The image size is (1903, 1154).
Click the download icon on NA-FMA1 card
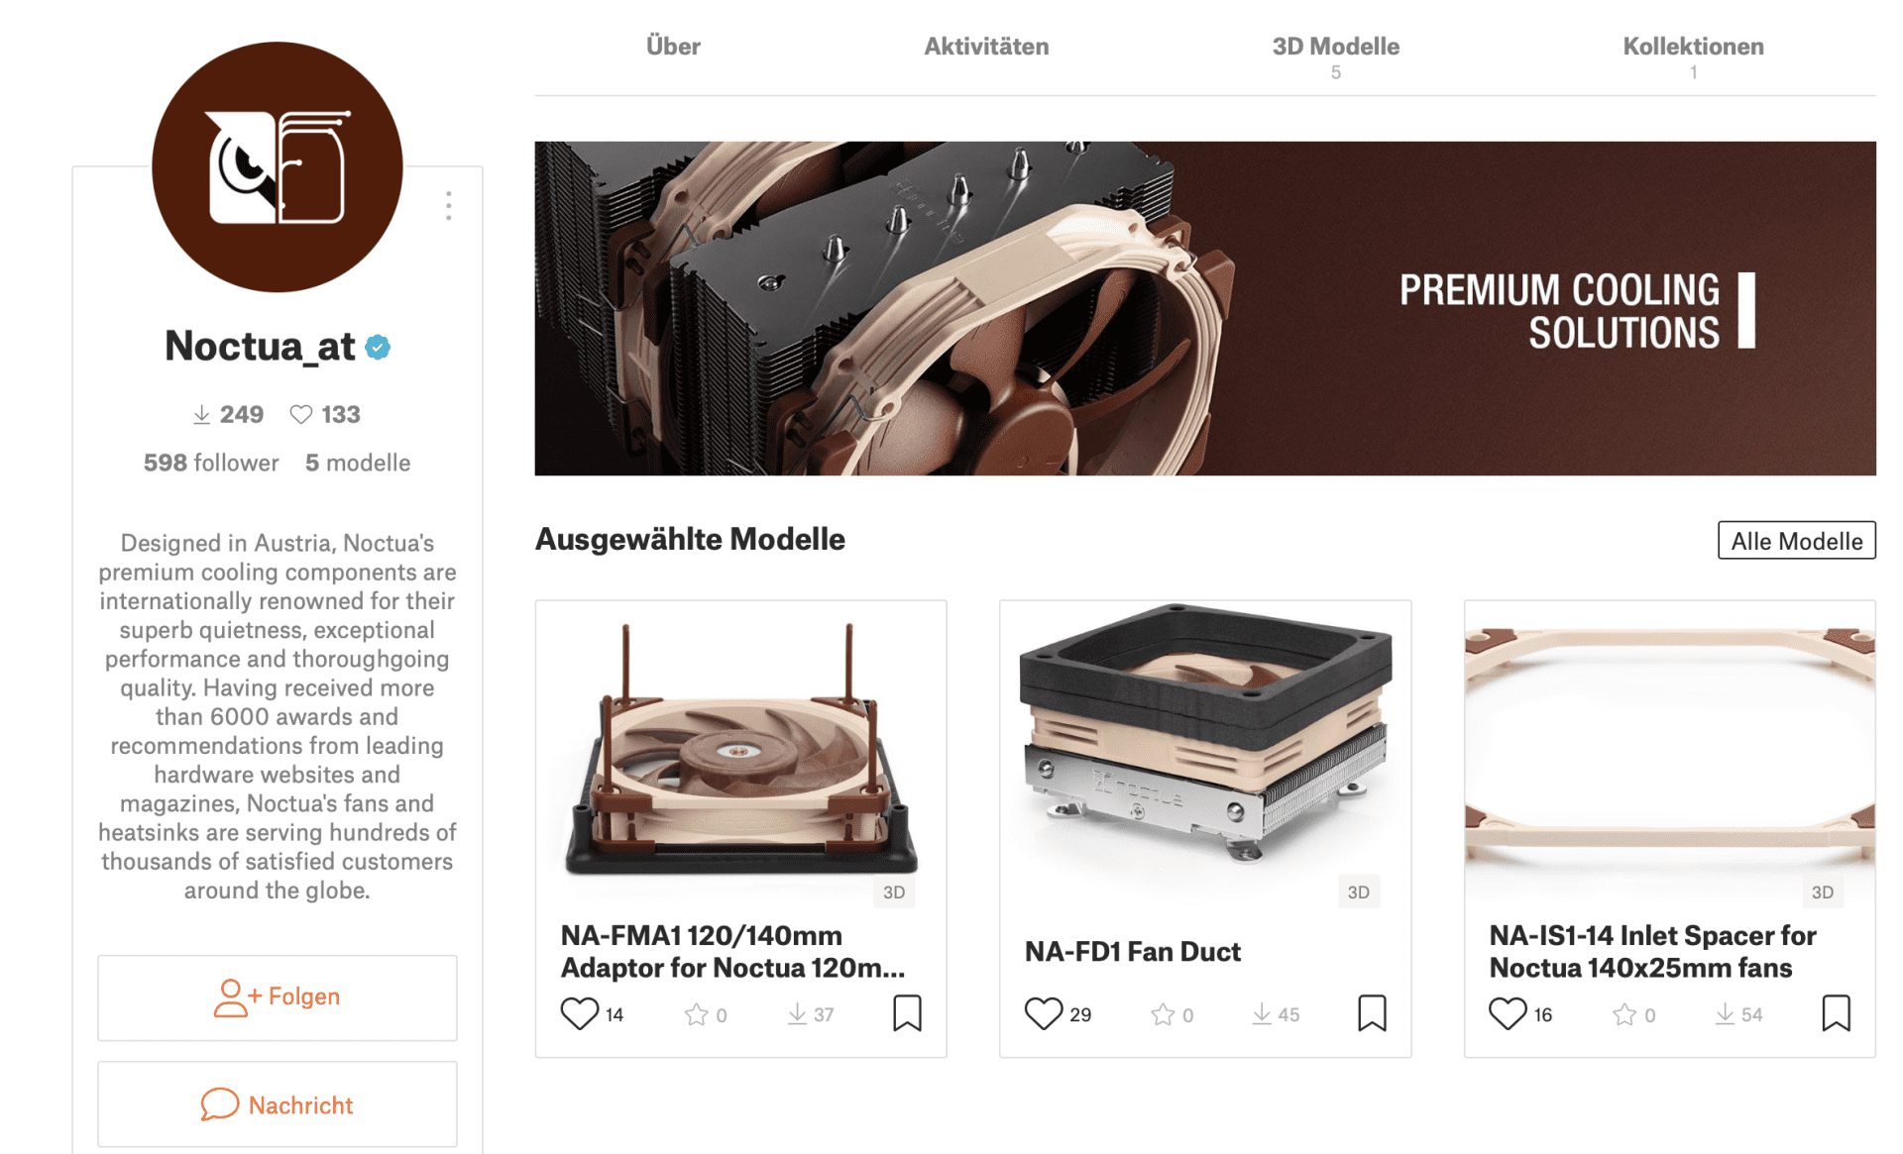pos(797,1014)
